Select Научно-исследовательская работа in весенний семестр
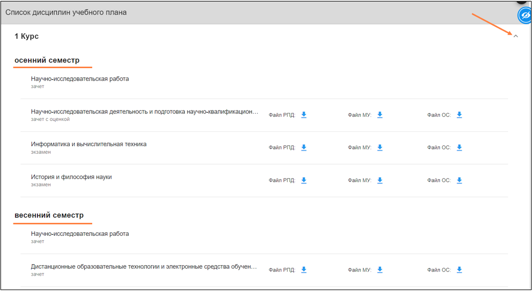 80,234
